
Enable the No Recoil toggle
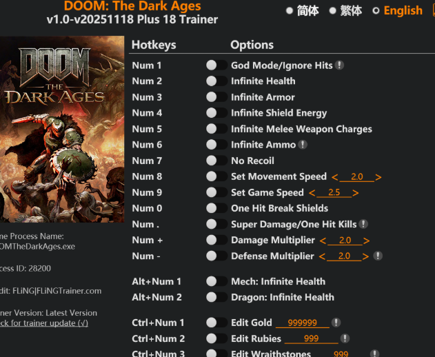click(x=216, y=161)
